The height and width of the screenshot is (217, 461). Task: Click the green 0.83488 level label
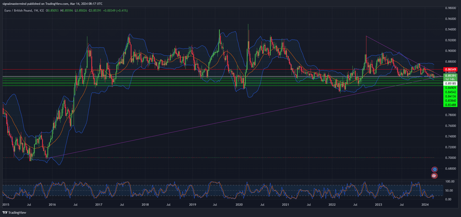tap(450, 105)
